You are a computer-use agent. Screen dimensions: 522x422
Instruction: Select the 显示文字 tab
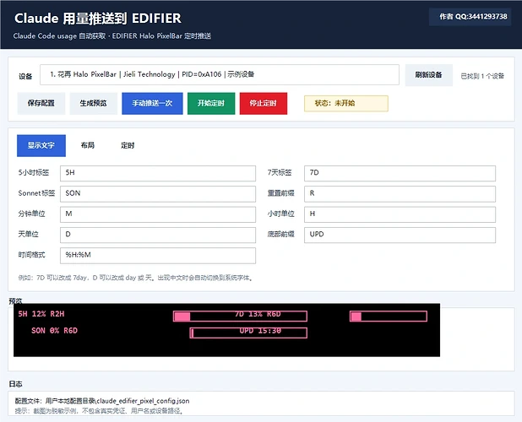41,146
